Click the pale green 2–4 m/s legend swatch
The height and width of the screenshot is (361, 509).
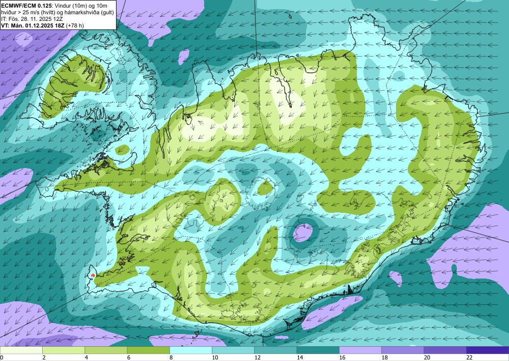[64, 350]
